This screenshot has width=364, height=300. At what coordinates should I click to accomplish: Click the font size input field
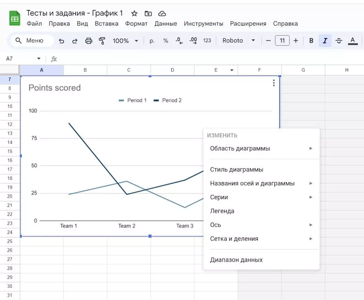click(x=282, y=41)
